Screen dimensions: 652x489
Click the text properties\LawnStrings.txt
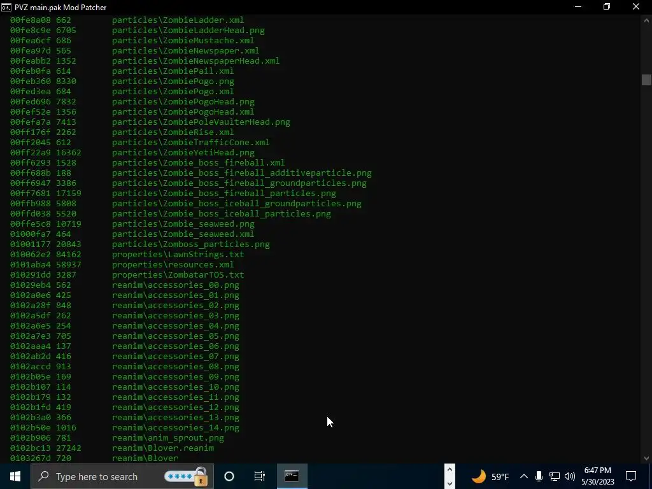(178, 255)
